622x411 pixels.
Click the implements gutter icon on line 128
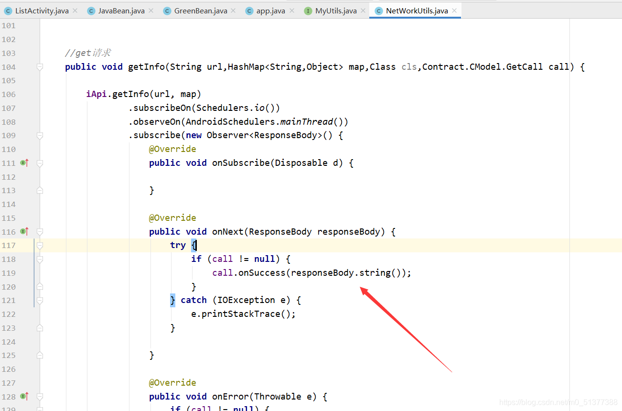click(24, 396)
